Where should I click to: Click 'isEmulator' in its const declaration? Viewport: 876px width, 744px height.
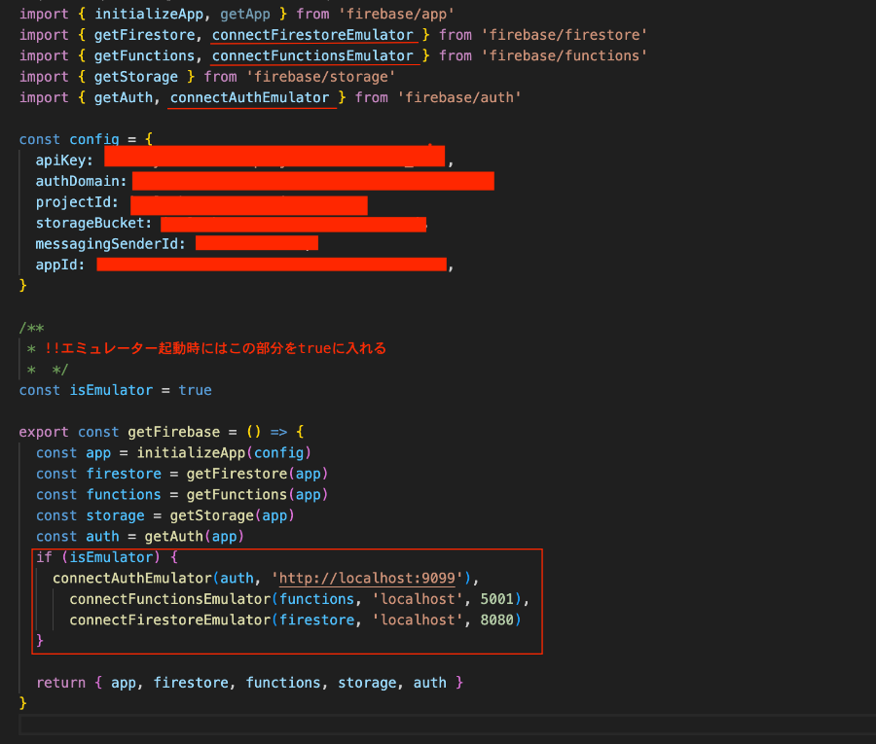(x=111, y=391)
